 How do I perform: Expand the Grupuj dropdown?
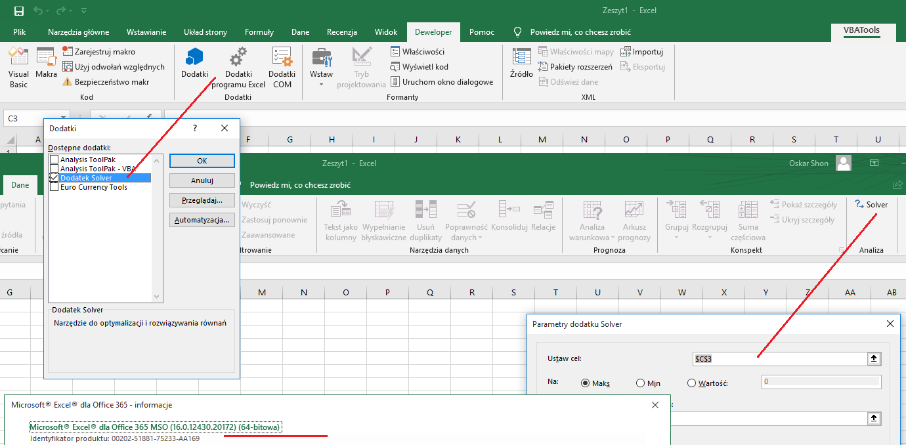click(676, 238)
